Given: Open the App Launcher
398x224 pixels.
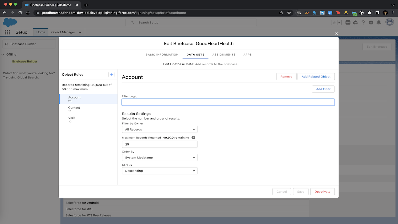Looking at the screenshot, I should point(7,32).
